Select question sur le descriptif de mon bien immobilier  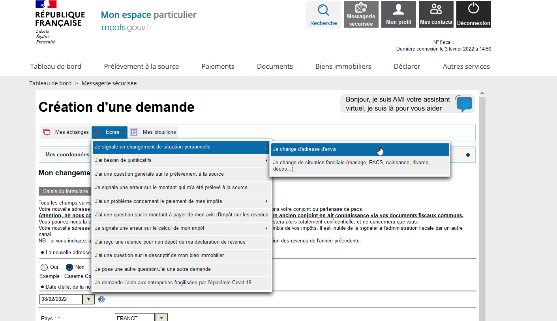[x=182, y=255]
